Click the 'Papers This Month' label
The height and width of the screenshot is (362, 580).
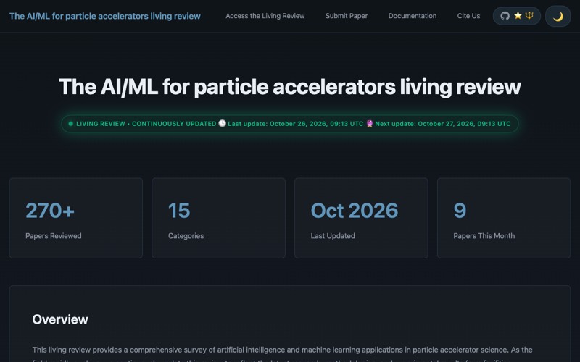484,236
